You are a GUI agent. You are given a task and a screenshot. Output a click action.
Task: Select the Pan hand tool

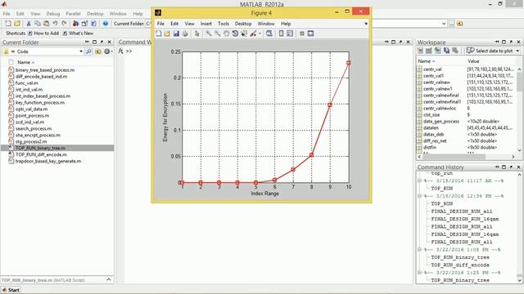click(x=226, y=33)
